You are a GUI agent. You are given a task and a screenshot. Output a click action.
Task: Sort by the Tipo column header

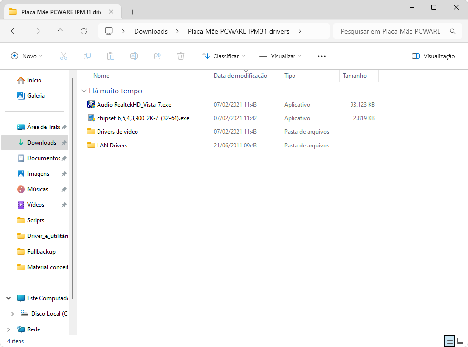[310, 75]
